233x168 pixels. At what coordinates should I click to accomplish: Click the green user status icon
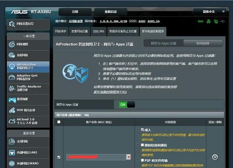point(209,21)
